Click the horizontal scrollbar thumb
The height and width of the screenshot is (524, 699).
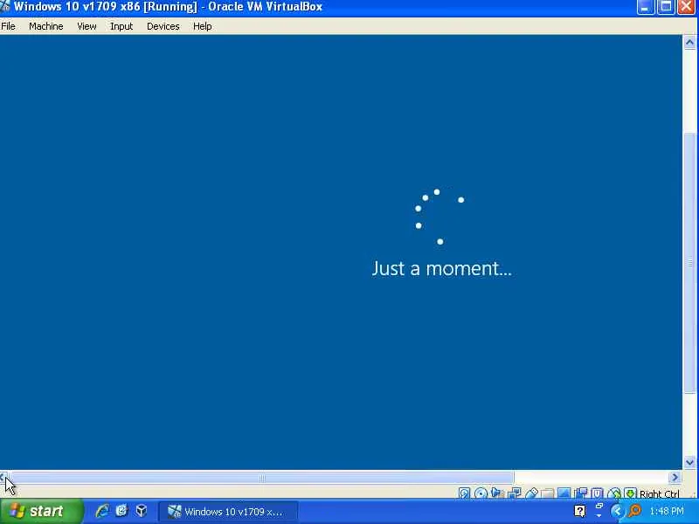click(261, 478)
